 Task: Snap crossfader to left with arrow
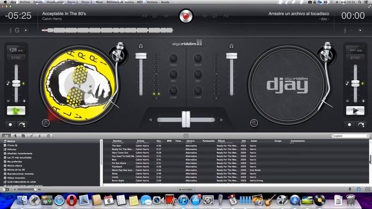coord(151,120)
